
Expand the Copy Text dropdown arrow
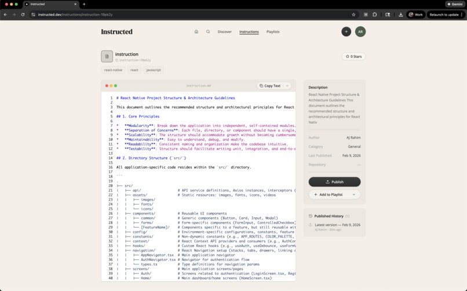point(287,86)
